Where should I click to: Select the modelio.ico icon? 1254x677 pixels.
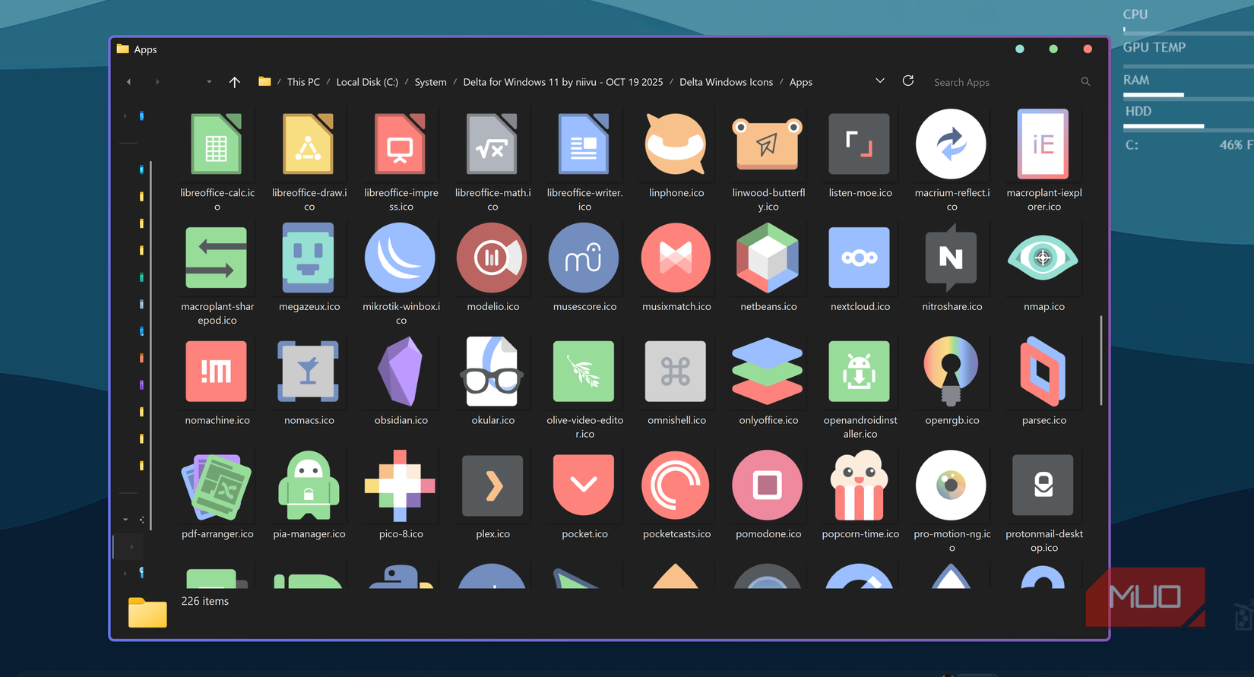coord(492,258)
